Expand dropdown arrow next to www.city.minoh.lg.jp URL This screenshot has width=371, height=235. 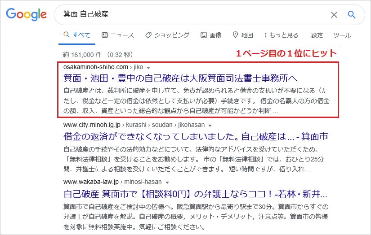(x=210, y=126)
